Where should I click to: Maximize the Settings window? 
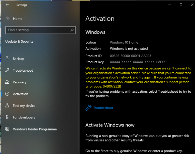(181, 5)
